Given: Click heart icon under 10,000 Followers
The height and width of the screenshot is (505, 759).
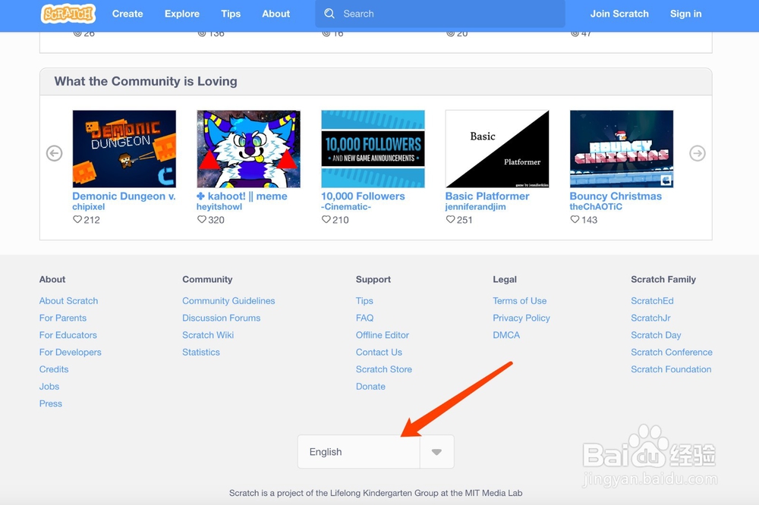Looking at the screenshot, I should [x=326, y=220].
